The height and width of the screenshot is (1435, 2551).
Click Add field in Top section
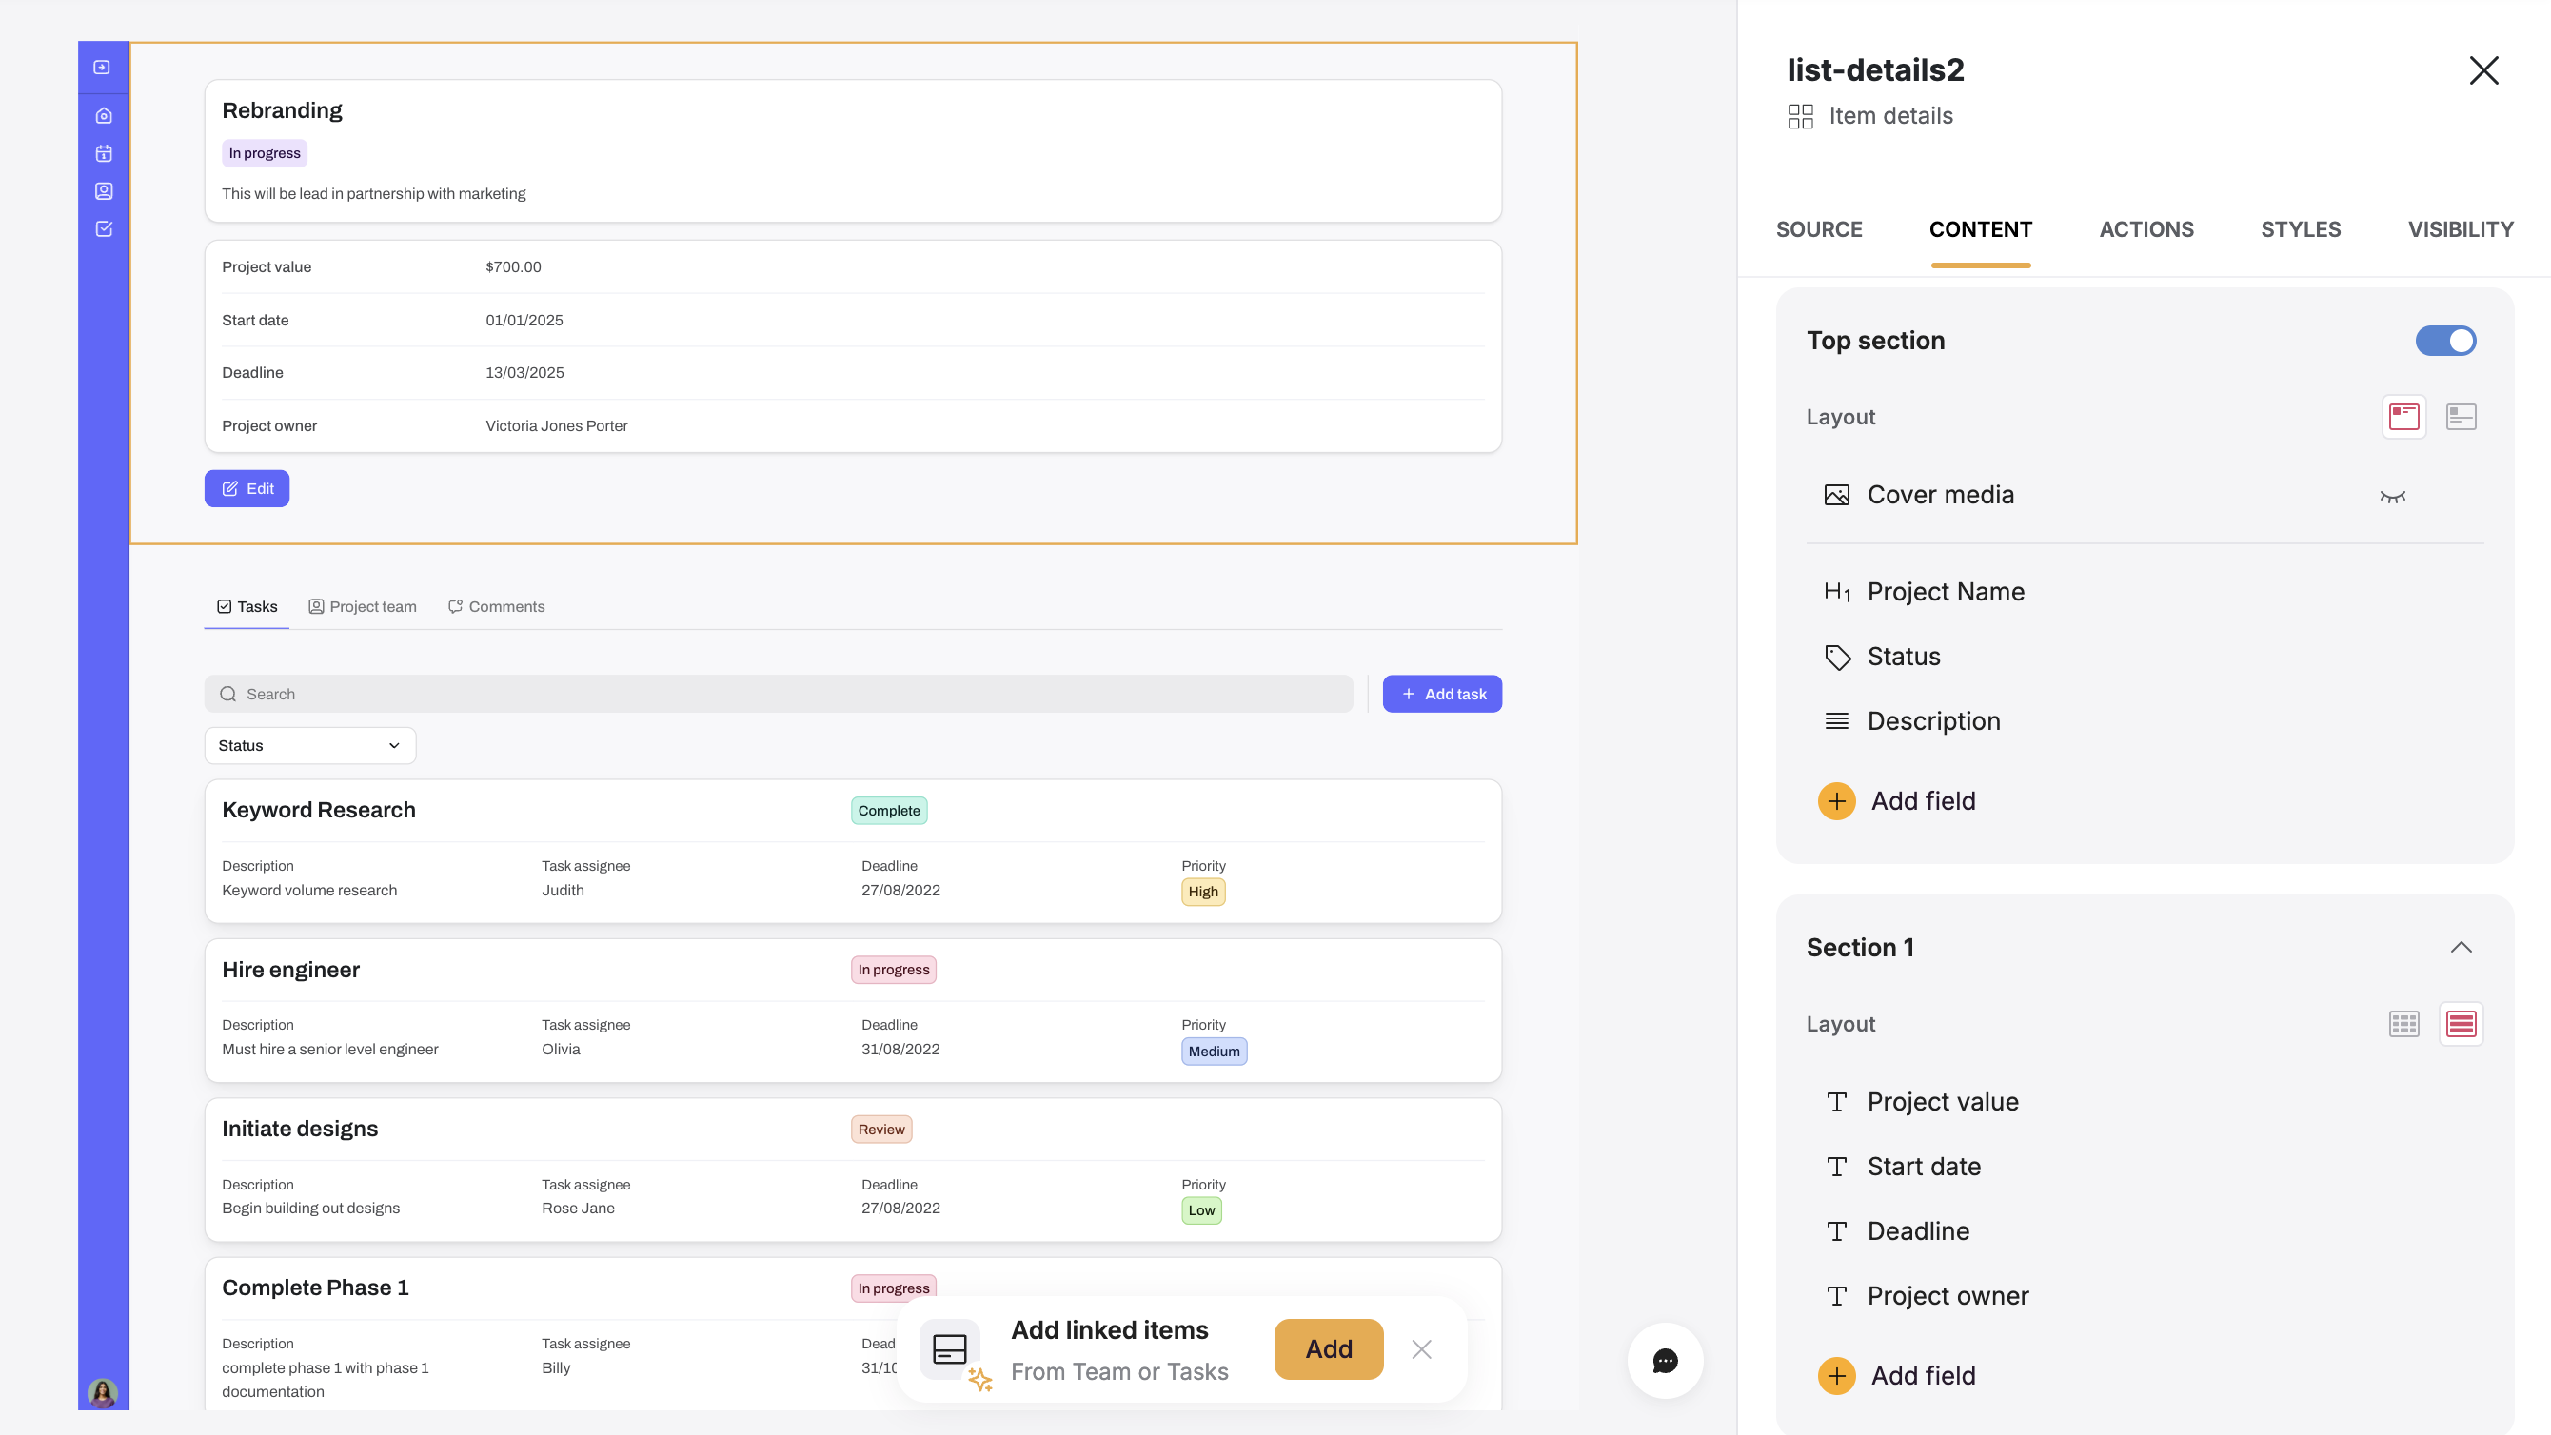tap(1896, 801)
